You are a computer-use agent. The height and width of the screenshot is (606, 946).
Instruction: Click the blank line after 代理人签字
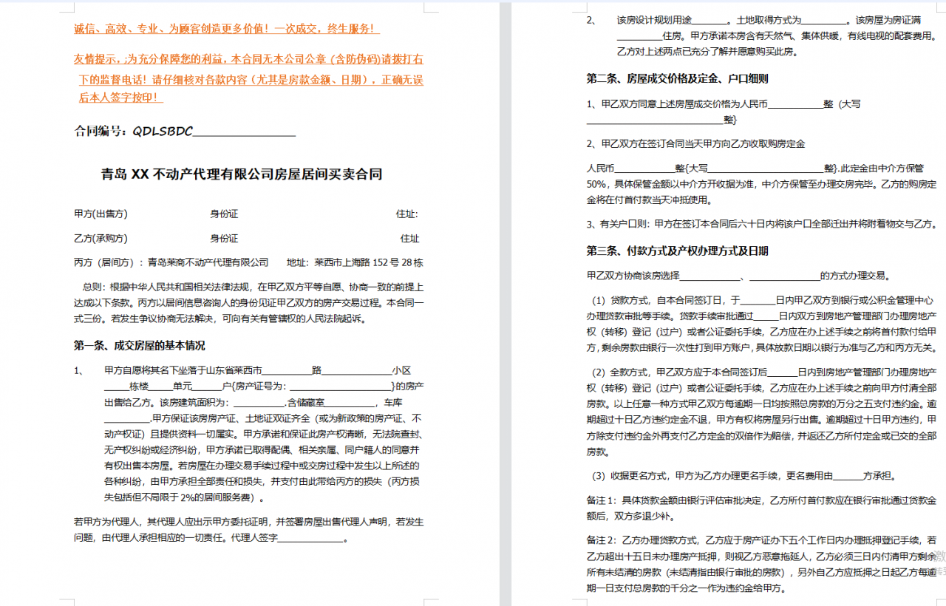pos(311,538)
